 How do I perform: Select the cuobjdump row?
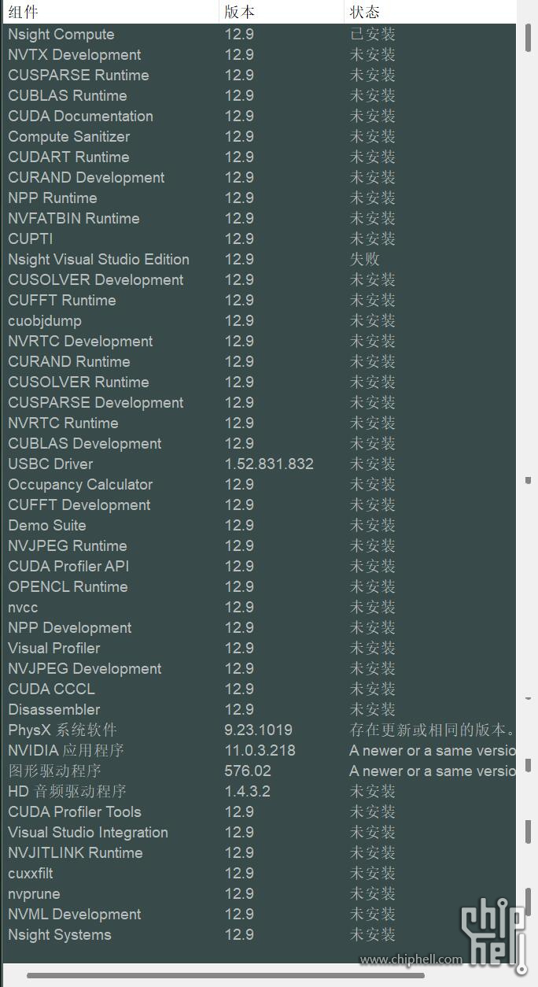(260, 321)
